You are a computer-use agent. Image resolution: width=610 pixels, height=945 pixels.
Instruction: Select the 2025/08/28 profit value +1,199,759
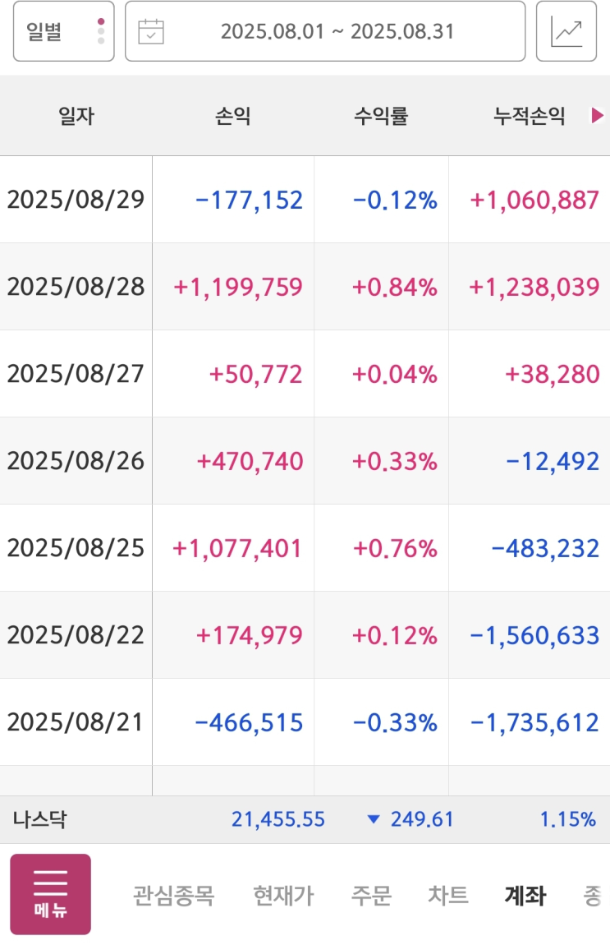238,287
